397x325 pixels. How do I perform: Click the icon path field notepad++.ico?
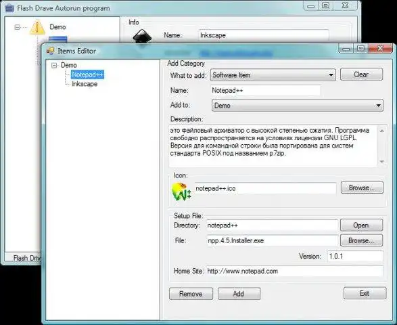[265, 188]
